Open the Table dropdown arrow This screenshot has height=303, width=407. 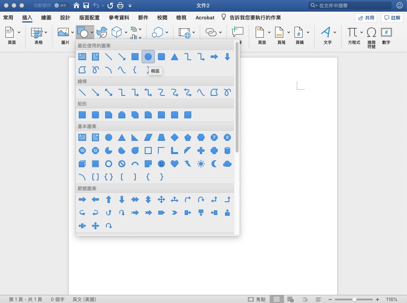pos(46,32)
